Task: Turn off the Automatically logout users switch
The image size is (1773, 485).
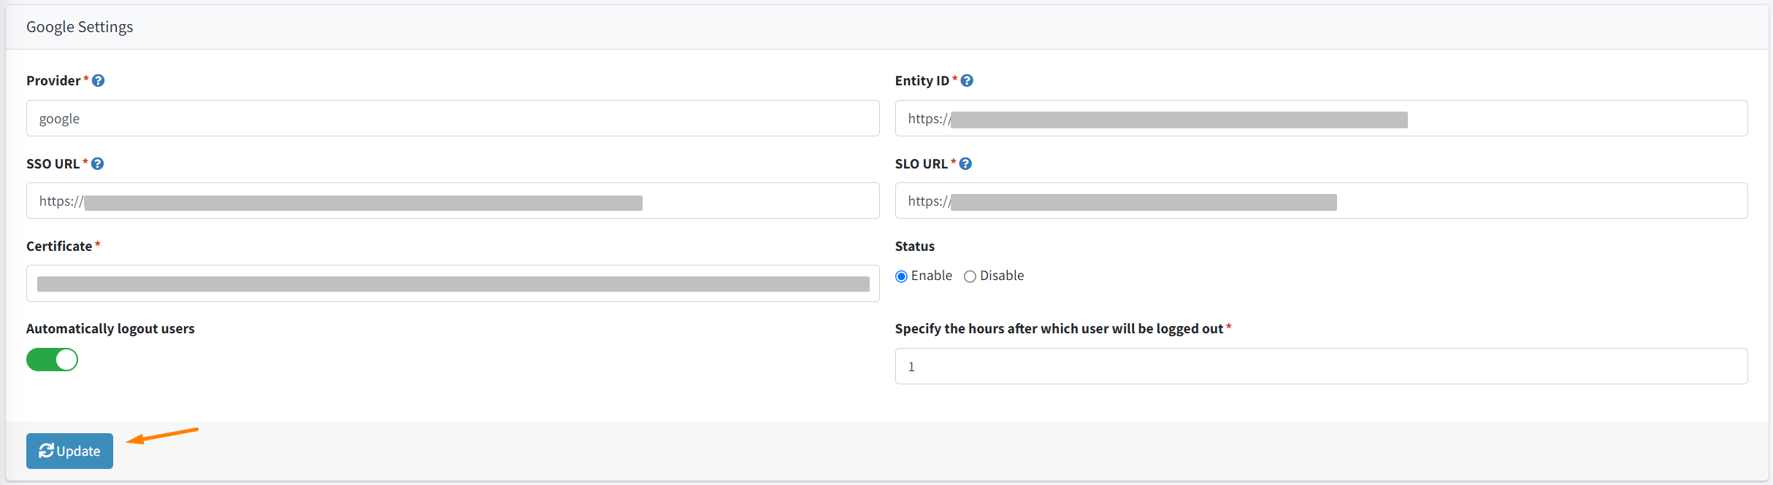Action: pos(52,360)
